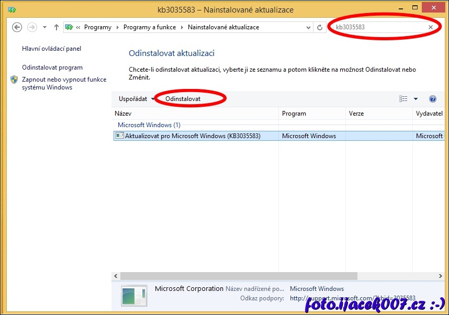
Task: Open Hlavní ovládací panel link
Action: [51, 49]
